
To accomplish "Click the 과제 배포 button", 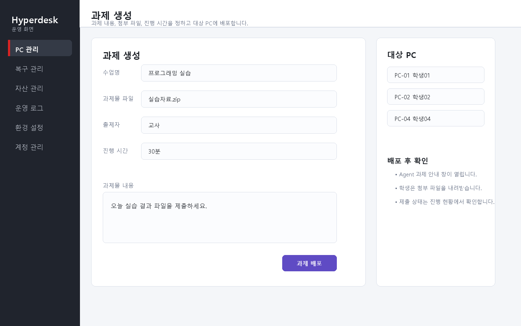I will pyautogui.click(x=309, y=263).
